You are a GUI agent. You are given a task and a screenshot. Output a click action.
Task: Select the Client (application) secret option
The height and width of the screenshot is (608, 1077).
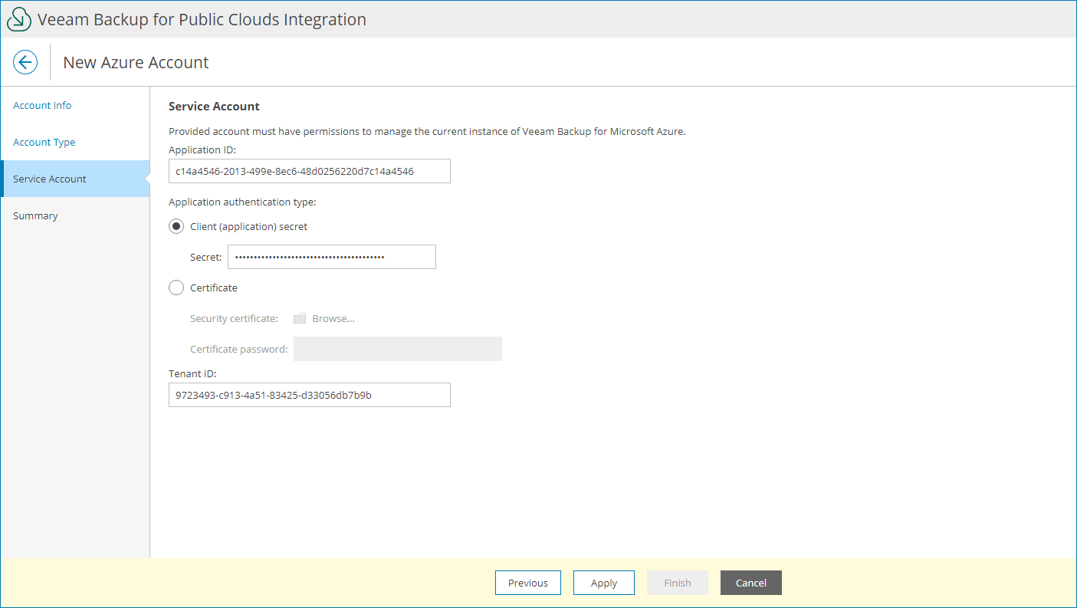coord(176,226)
